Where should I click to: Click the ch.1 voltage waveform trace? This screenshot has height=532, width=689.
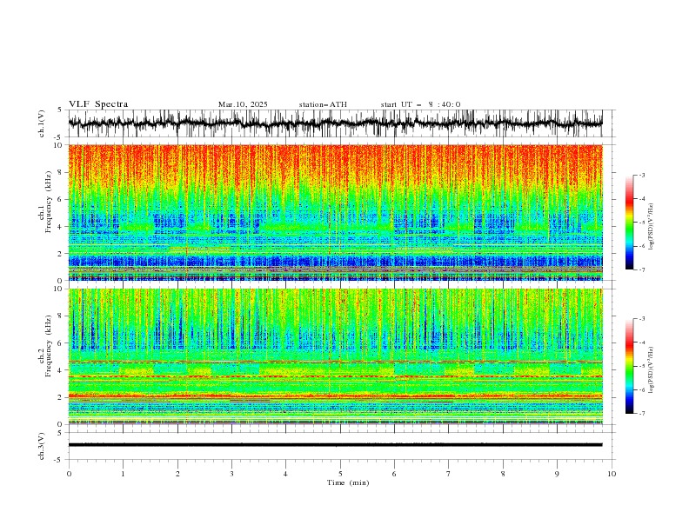pyautogui.click(x=335, y=123)
